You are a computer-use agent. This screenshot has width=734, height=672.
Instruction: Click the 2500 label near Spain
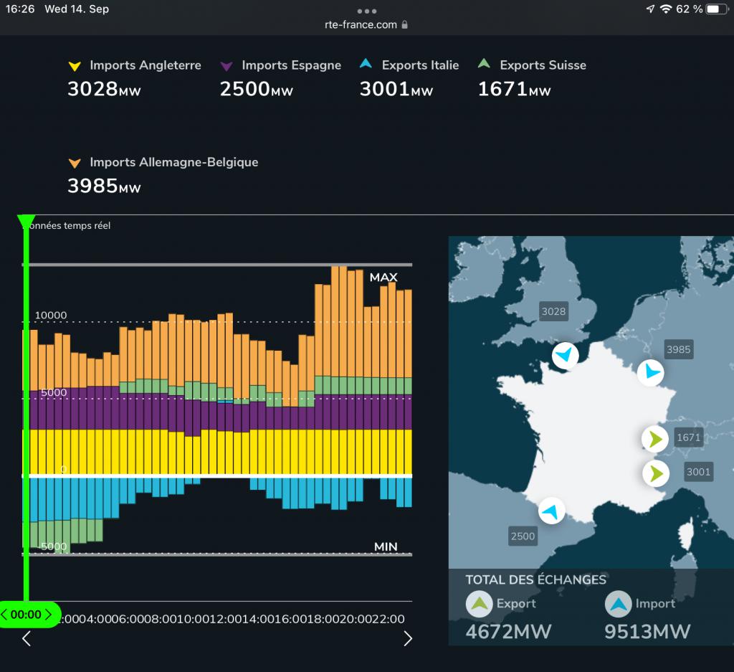pos(523,536)
